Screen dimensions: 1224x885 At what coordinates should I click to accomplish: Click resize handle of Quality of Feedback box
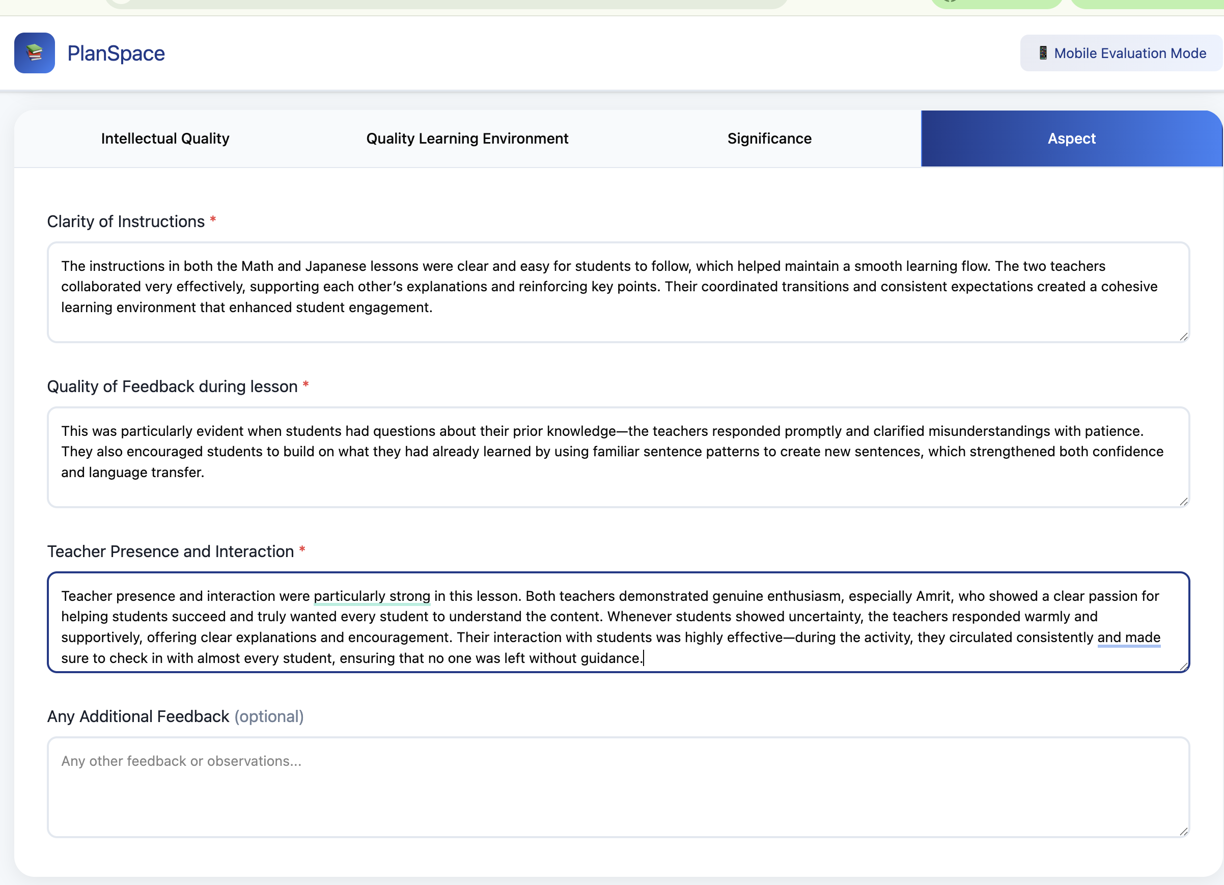1184,502
